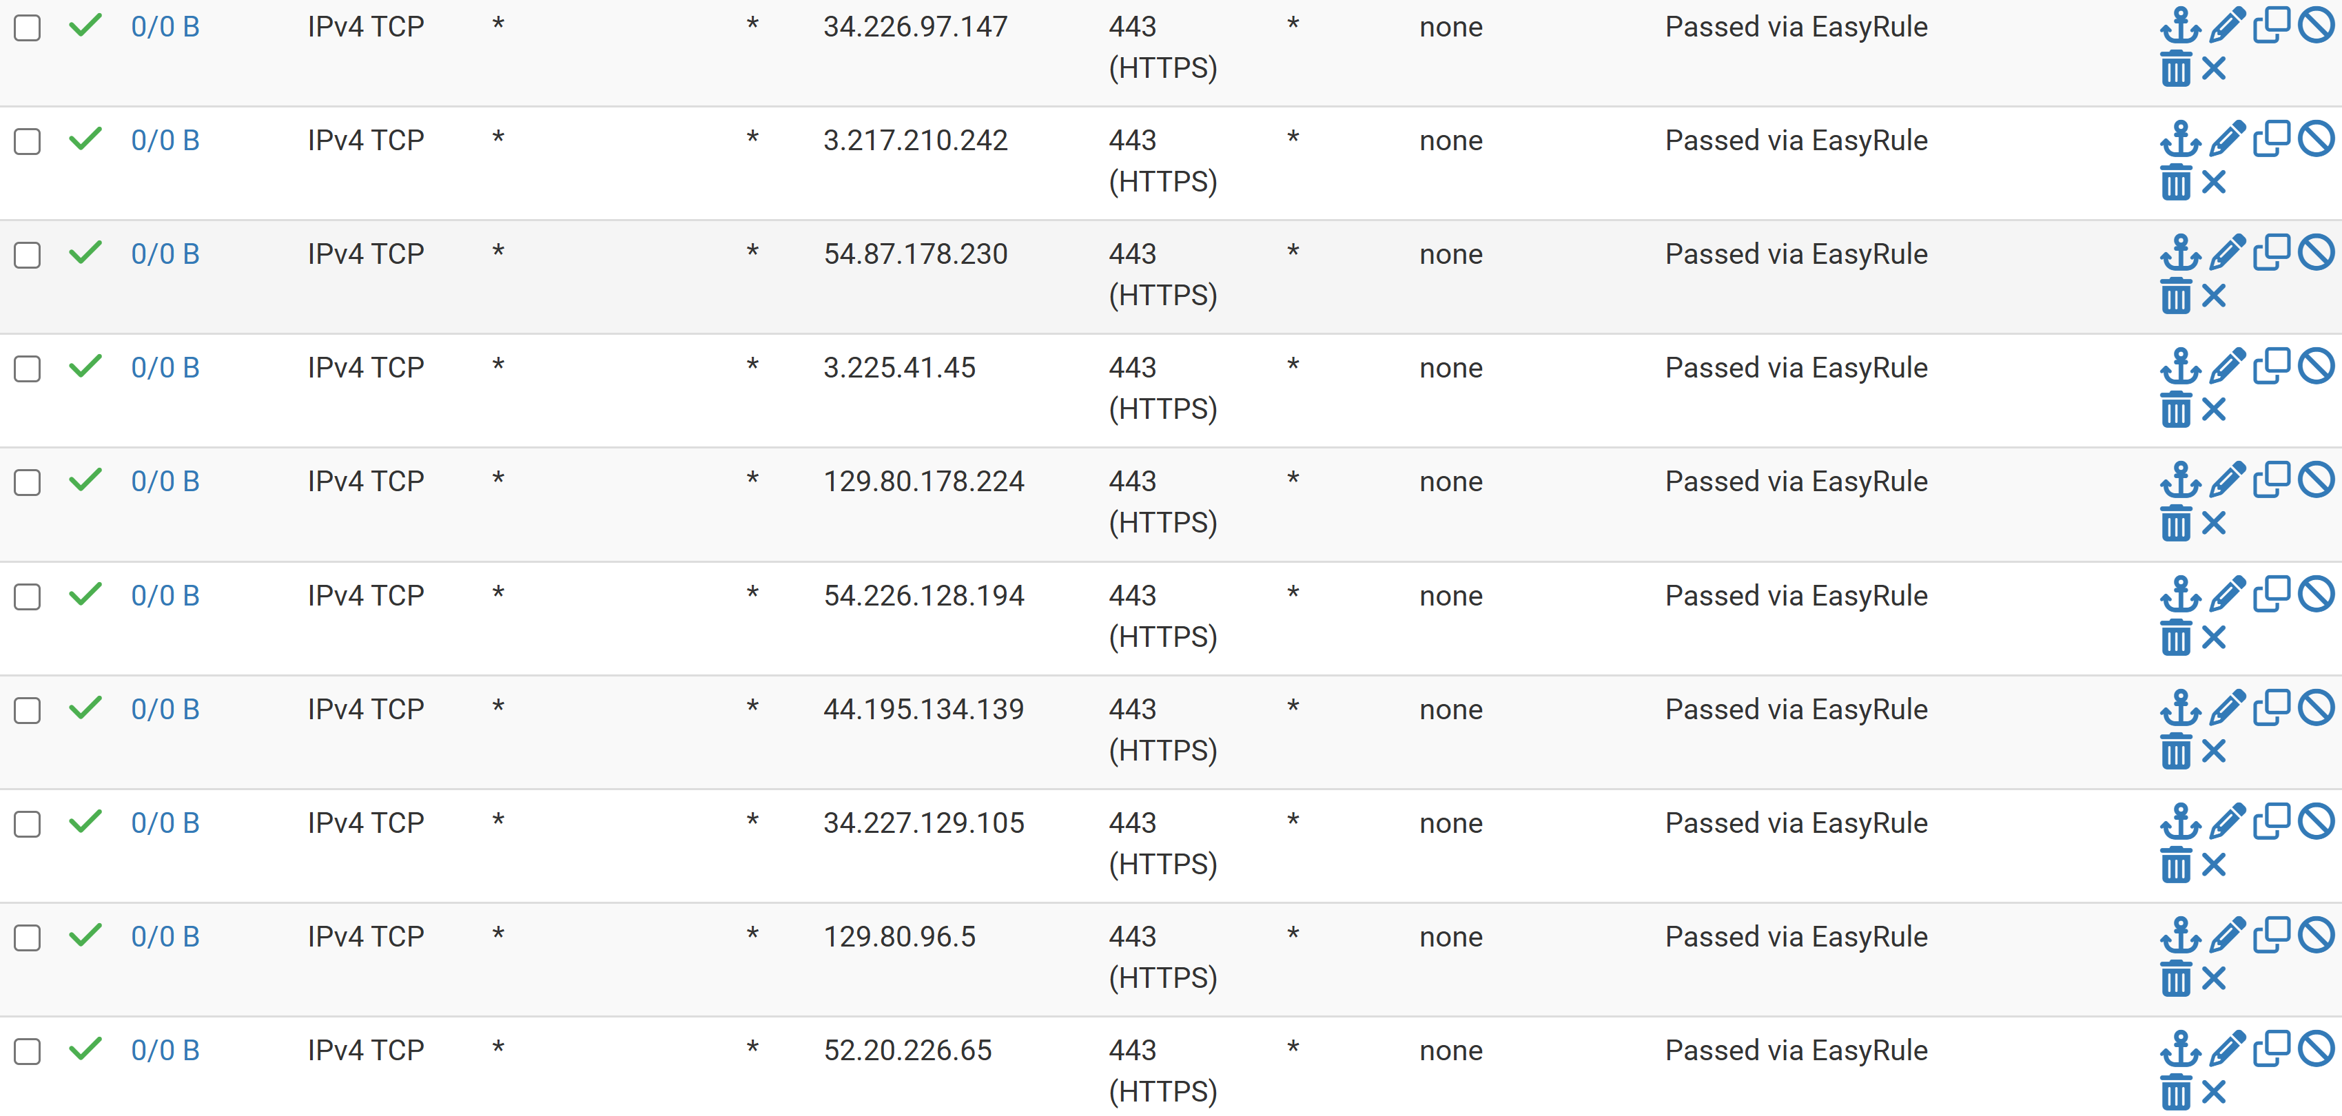The width and height of the screenshot is (2342, 1116).
Task: Delete the 129.80.178.224 rule via trash icon
Action: [x=2176, y=524]
